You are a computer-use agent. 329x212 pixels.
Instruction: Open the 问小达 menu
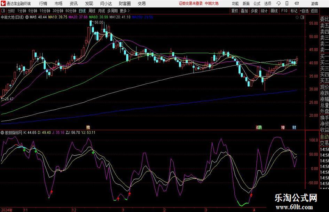106,3
